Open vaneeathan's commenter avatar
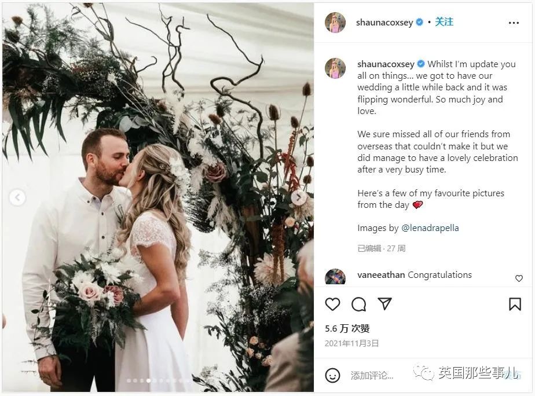Screen dimensions: 535x396 tap(335, 277)
